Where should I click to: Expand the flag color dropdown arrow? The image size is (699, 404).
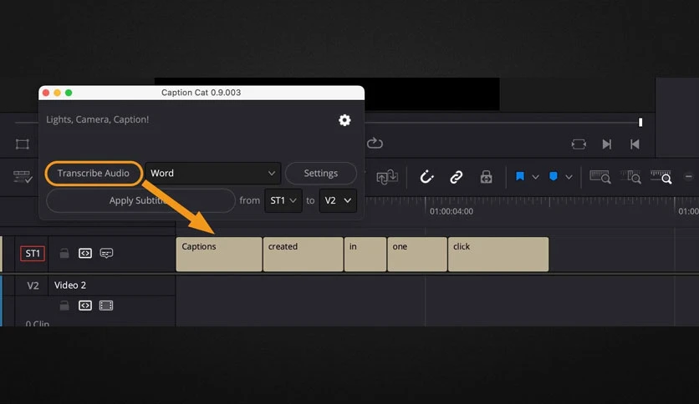(535, 177)
